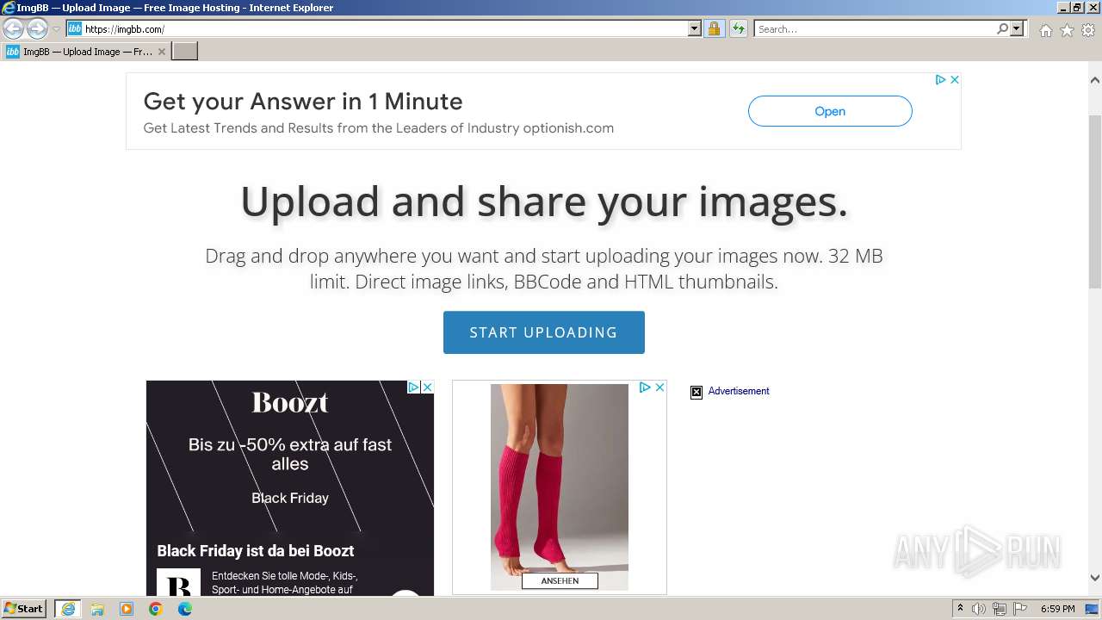
Task: Close the Boozt advertisement
Action: click(426, 387)
